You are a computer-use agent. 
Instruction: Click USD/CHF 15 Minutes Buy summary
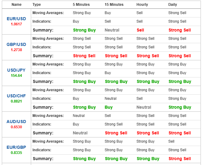(x=109, y=107)
